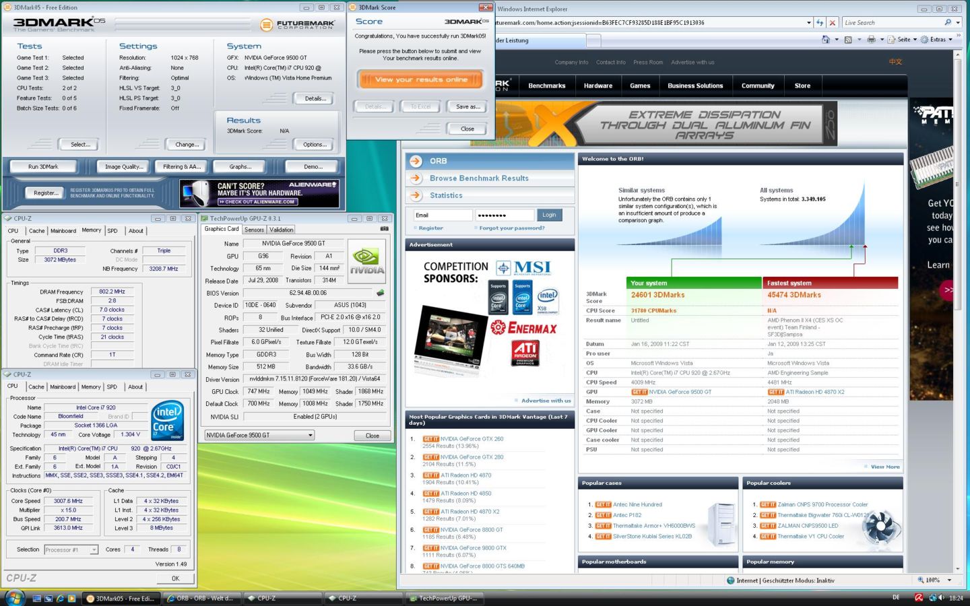Expand the print options dropdown arrow
The height and width of the screenshot is (606, 970).
coord(882,40)
